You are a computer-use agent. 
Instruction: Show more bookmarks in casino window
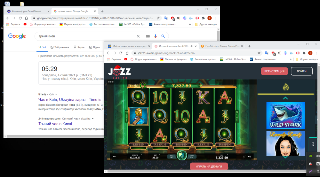291,59
